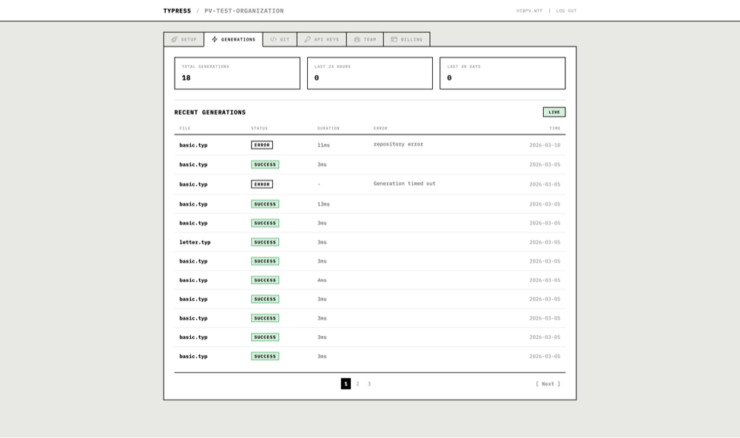Click the HI@PV.WTF account link
Image resolution: width=740 pixels, height=438 pixels.
click(530, 11)
